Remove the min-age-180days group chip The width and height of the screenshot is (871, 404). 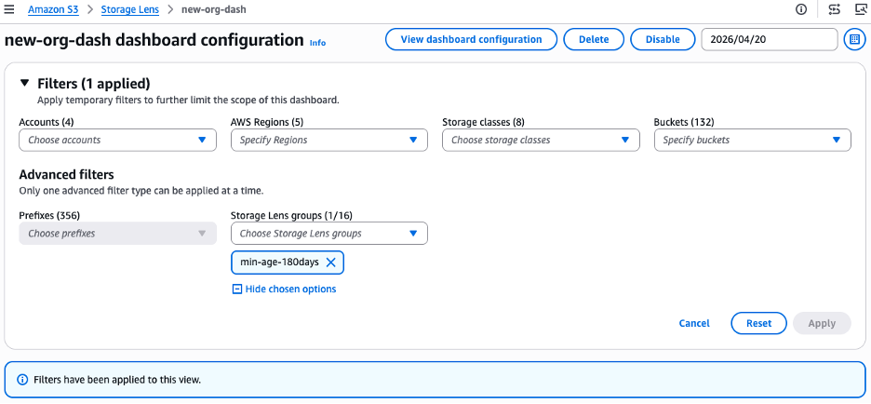[330, 263]
